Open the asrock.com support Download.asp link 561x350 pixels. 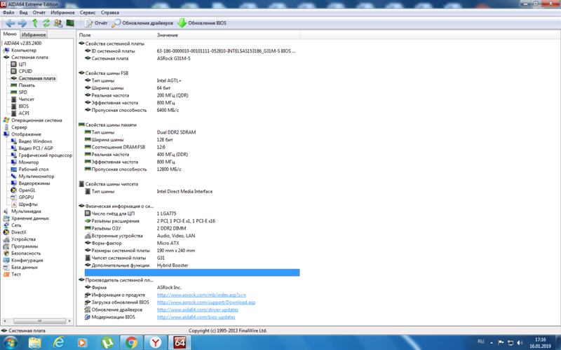(x=206, y=302)
